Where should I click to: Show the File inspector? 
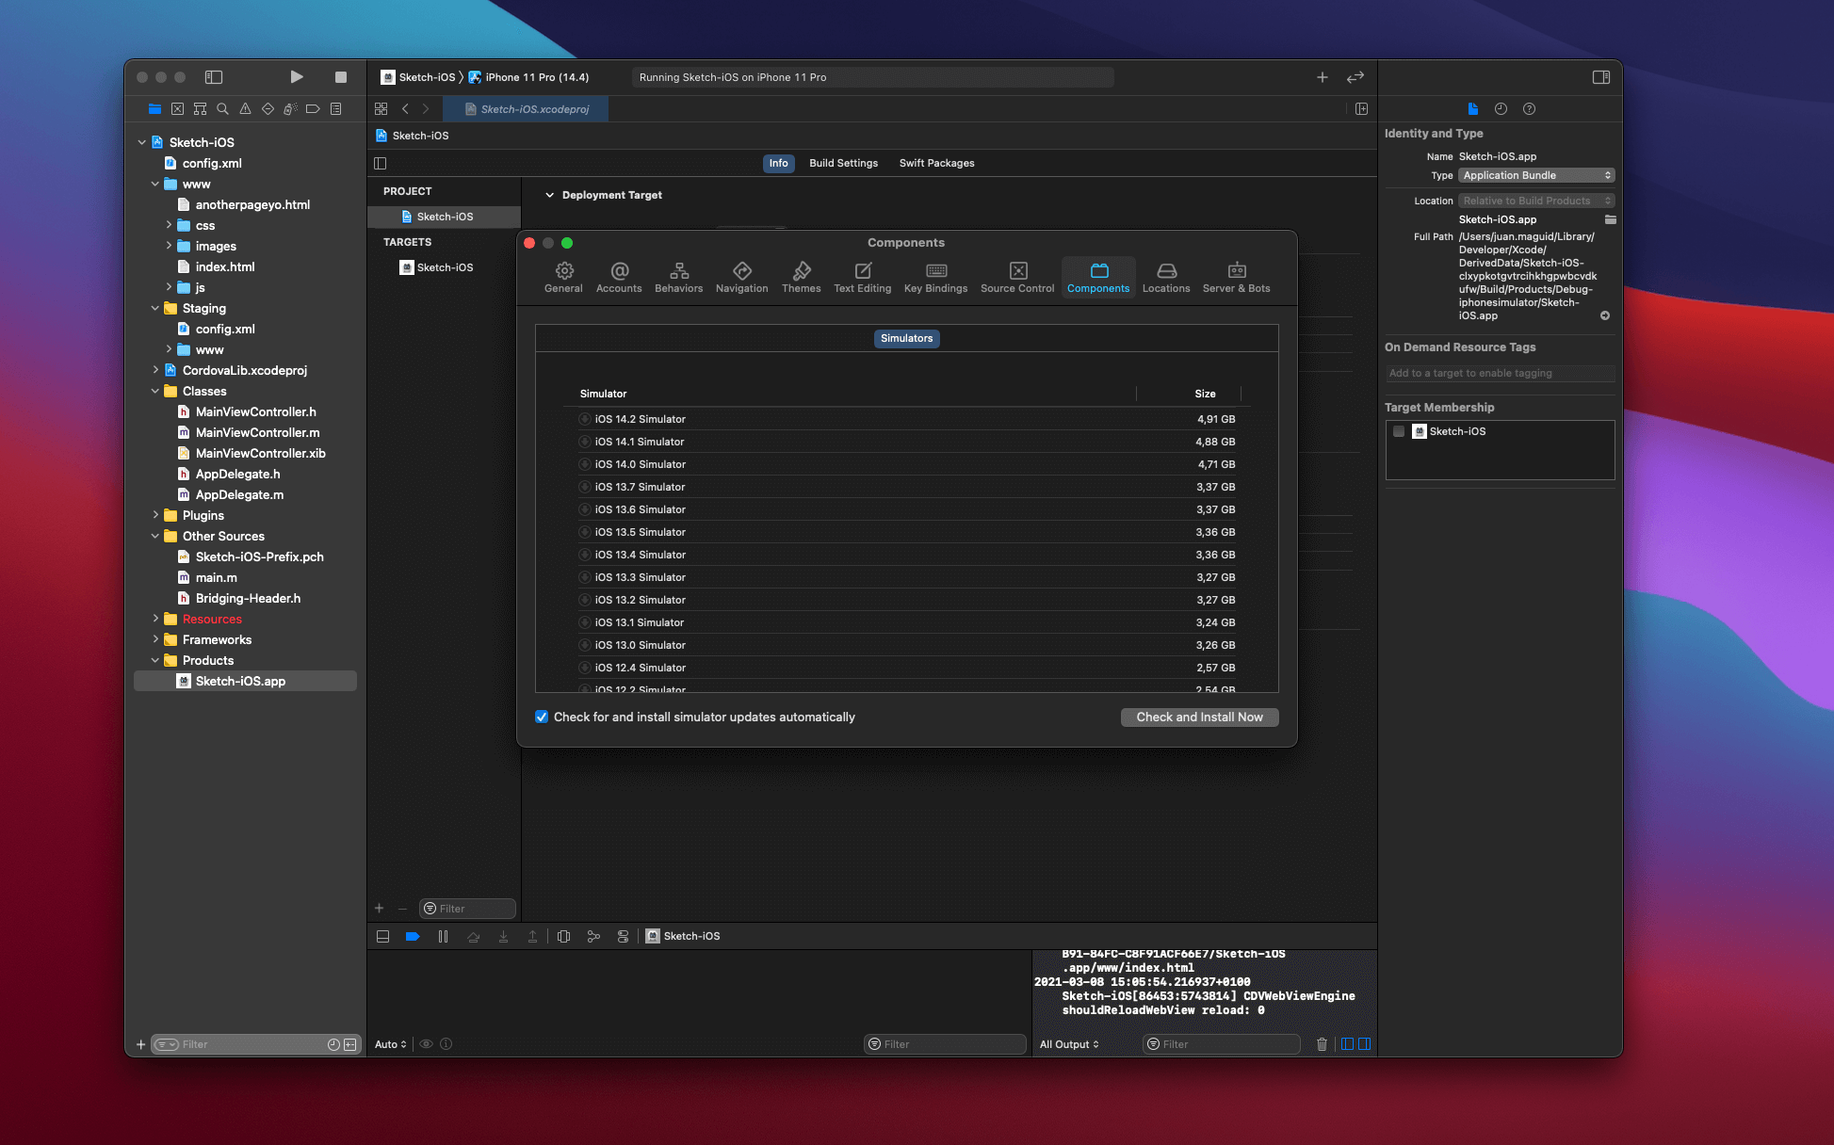pyautogui.click(x=1473, y=109)
